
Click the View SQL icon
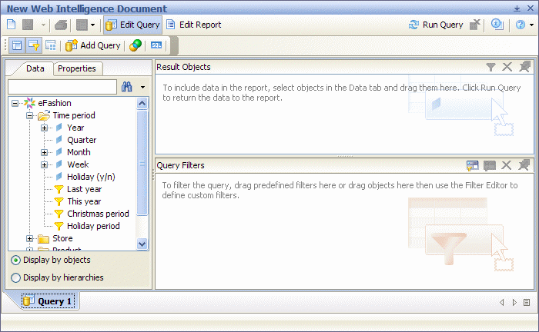156,45
